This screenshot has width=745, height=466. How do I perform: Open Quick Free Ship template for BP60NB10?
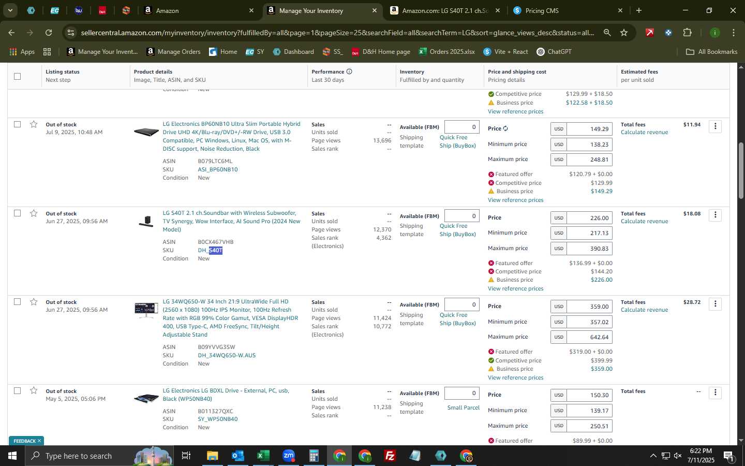pos(457,141)
